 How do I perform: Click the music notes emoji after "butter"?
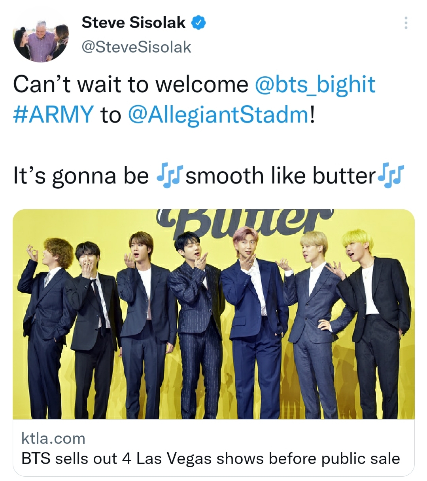[x=391, y=176]
